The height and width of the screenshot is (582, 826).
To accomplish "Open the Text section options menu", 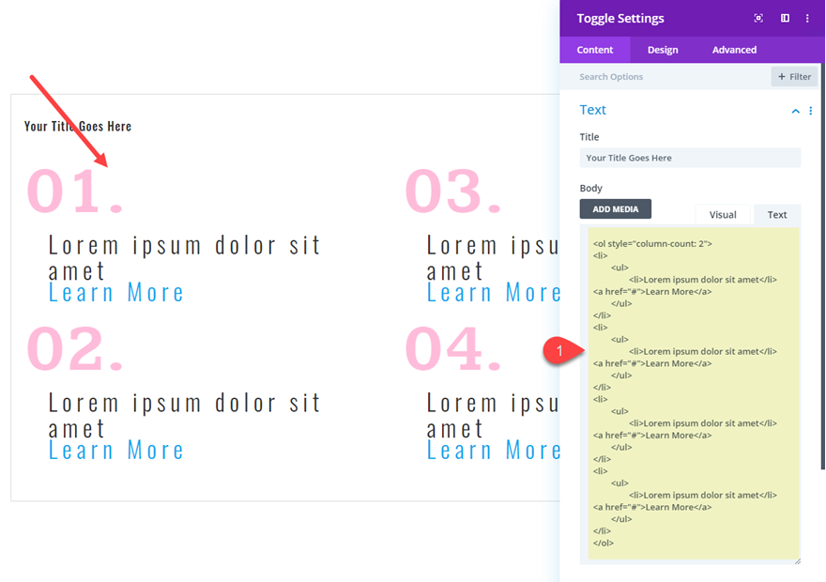I will click(x=809, y=111).
